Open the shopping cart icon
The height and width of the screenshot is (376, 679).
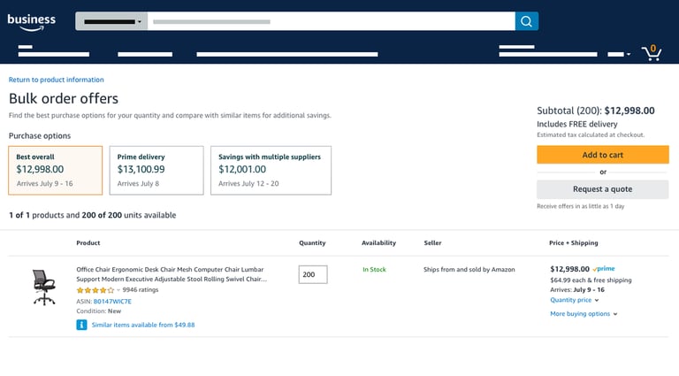click(x=652, y=53)
